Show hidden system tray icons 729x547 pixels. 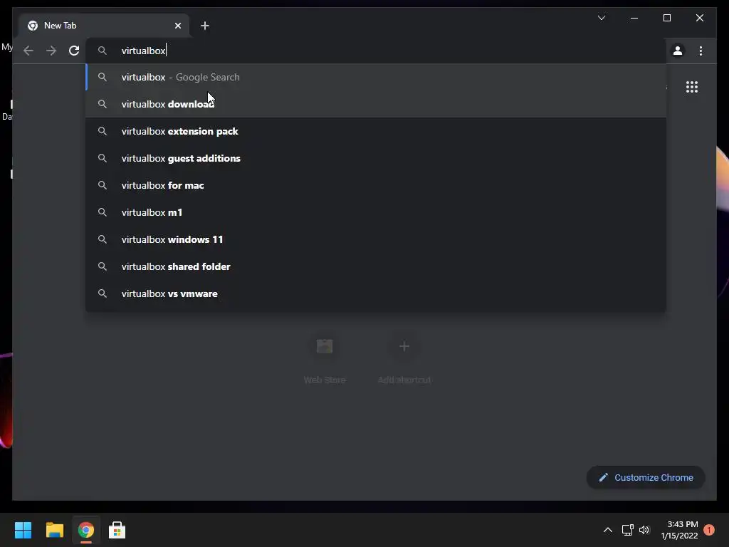click(x=608, y=530)
